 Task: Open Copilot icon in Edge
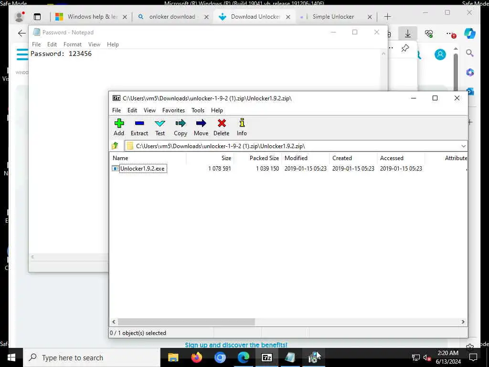[470, 33]
